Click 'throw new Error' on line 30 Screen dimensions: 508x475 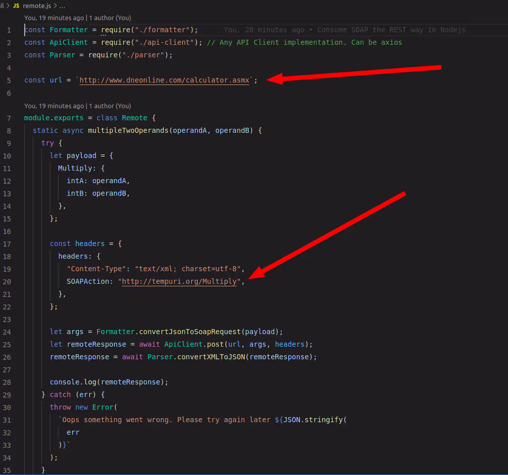(x=81, y=407)
